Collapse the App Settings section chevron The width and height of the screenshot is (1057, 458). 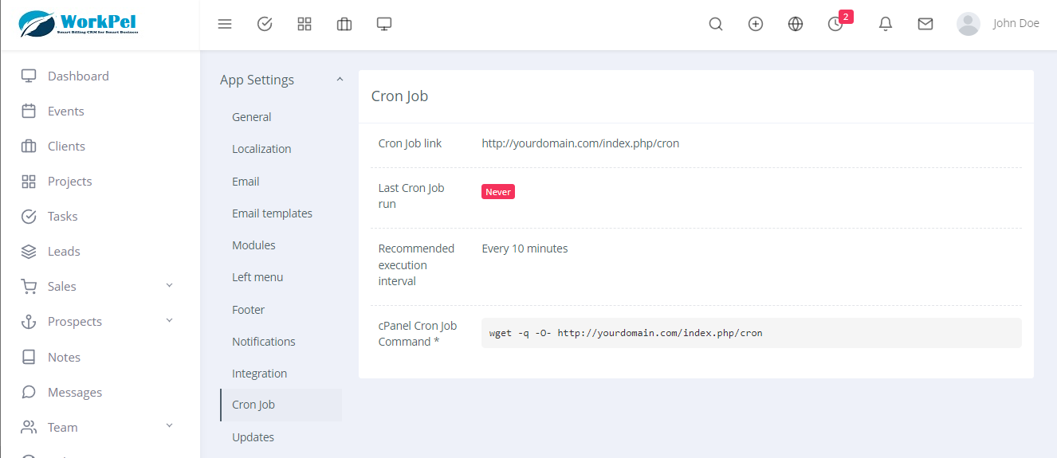(340, 79)
